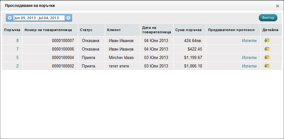
Task: Go to previous date range arrow
Action: (10, 18)
